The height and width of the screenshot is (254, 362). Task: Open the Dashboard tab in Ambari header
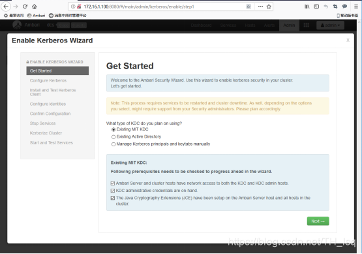(x=201, y=25)
